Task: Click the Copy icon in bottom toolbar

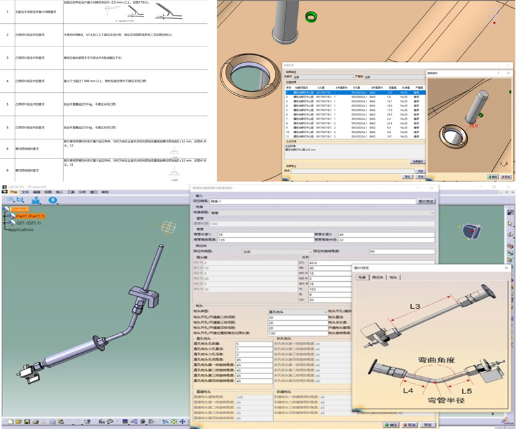Action: pyautogui.click(x=53, y=422)
